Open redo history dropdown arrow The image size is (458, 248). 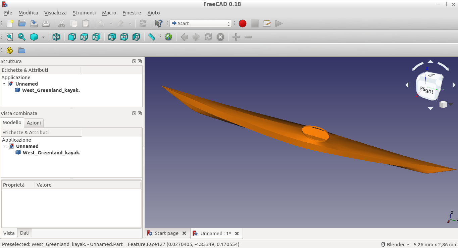pos(130,24)
